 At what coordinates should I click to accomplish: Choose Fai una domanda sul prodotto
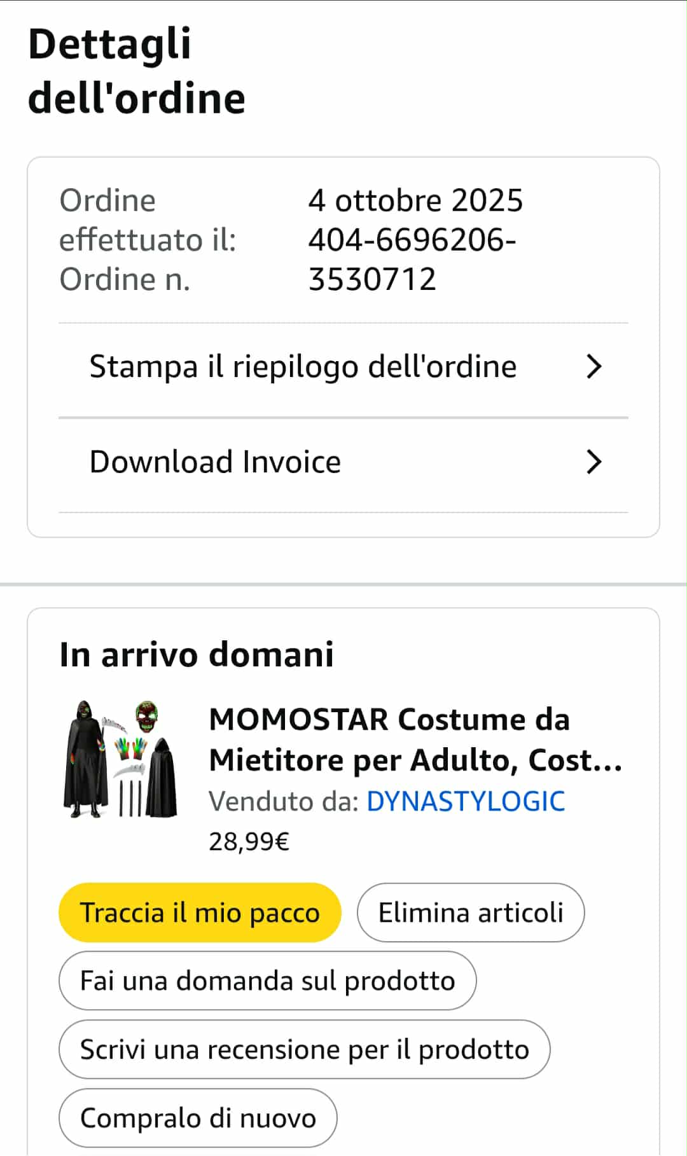267,981
